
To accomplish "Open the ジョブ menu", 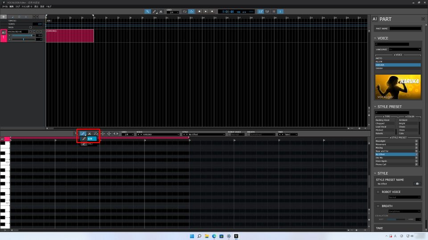I will click(18, 7).
